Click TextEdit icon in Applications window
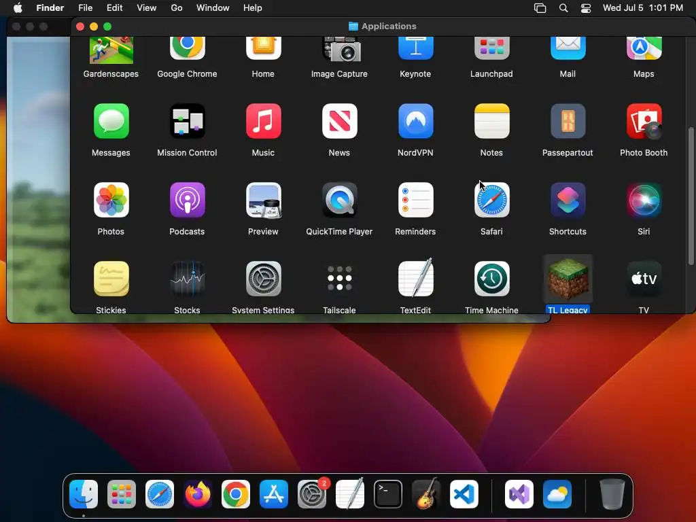Screen dimensions: 696x522 coord(415,278)
